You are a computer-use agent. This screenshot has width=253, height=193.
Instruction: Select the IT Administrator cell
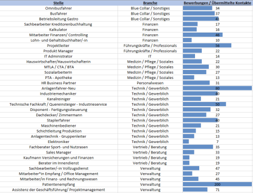(x=58, y=56)
